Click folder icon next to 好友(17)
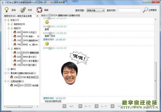 point(8,20)
